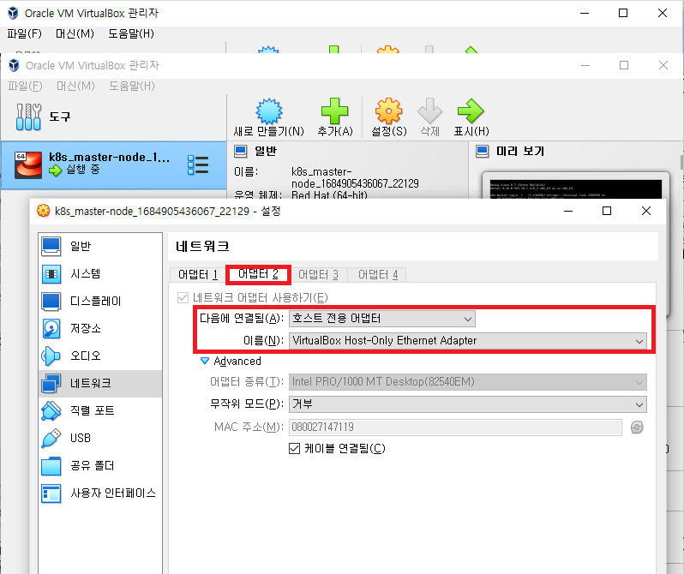
Task: Open 무작위 모드(P) dropdown
Action: point(468,404)
